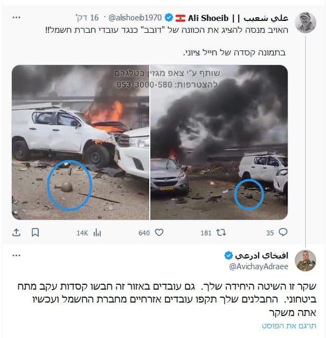Click the Lebanon flag emoji by name
The width and height of the screenshot is (326, 338).
pyautogui.click(x=181, y=18)
